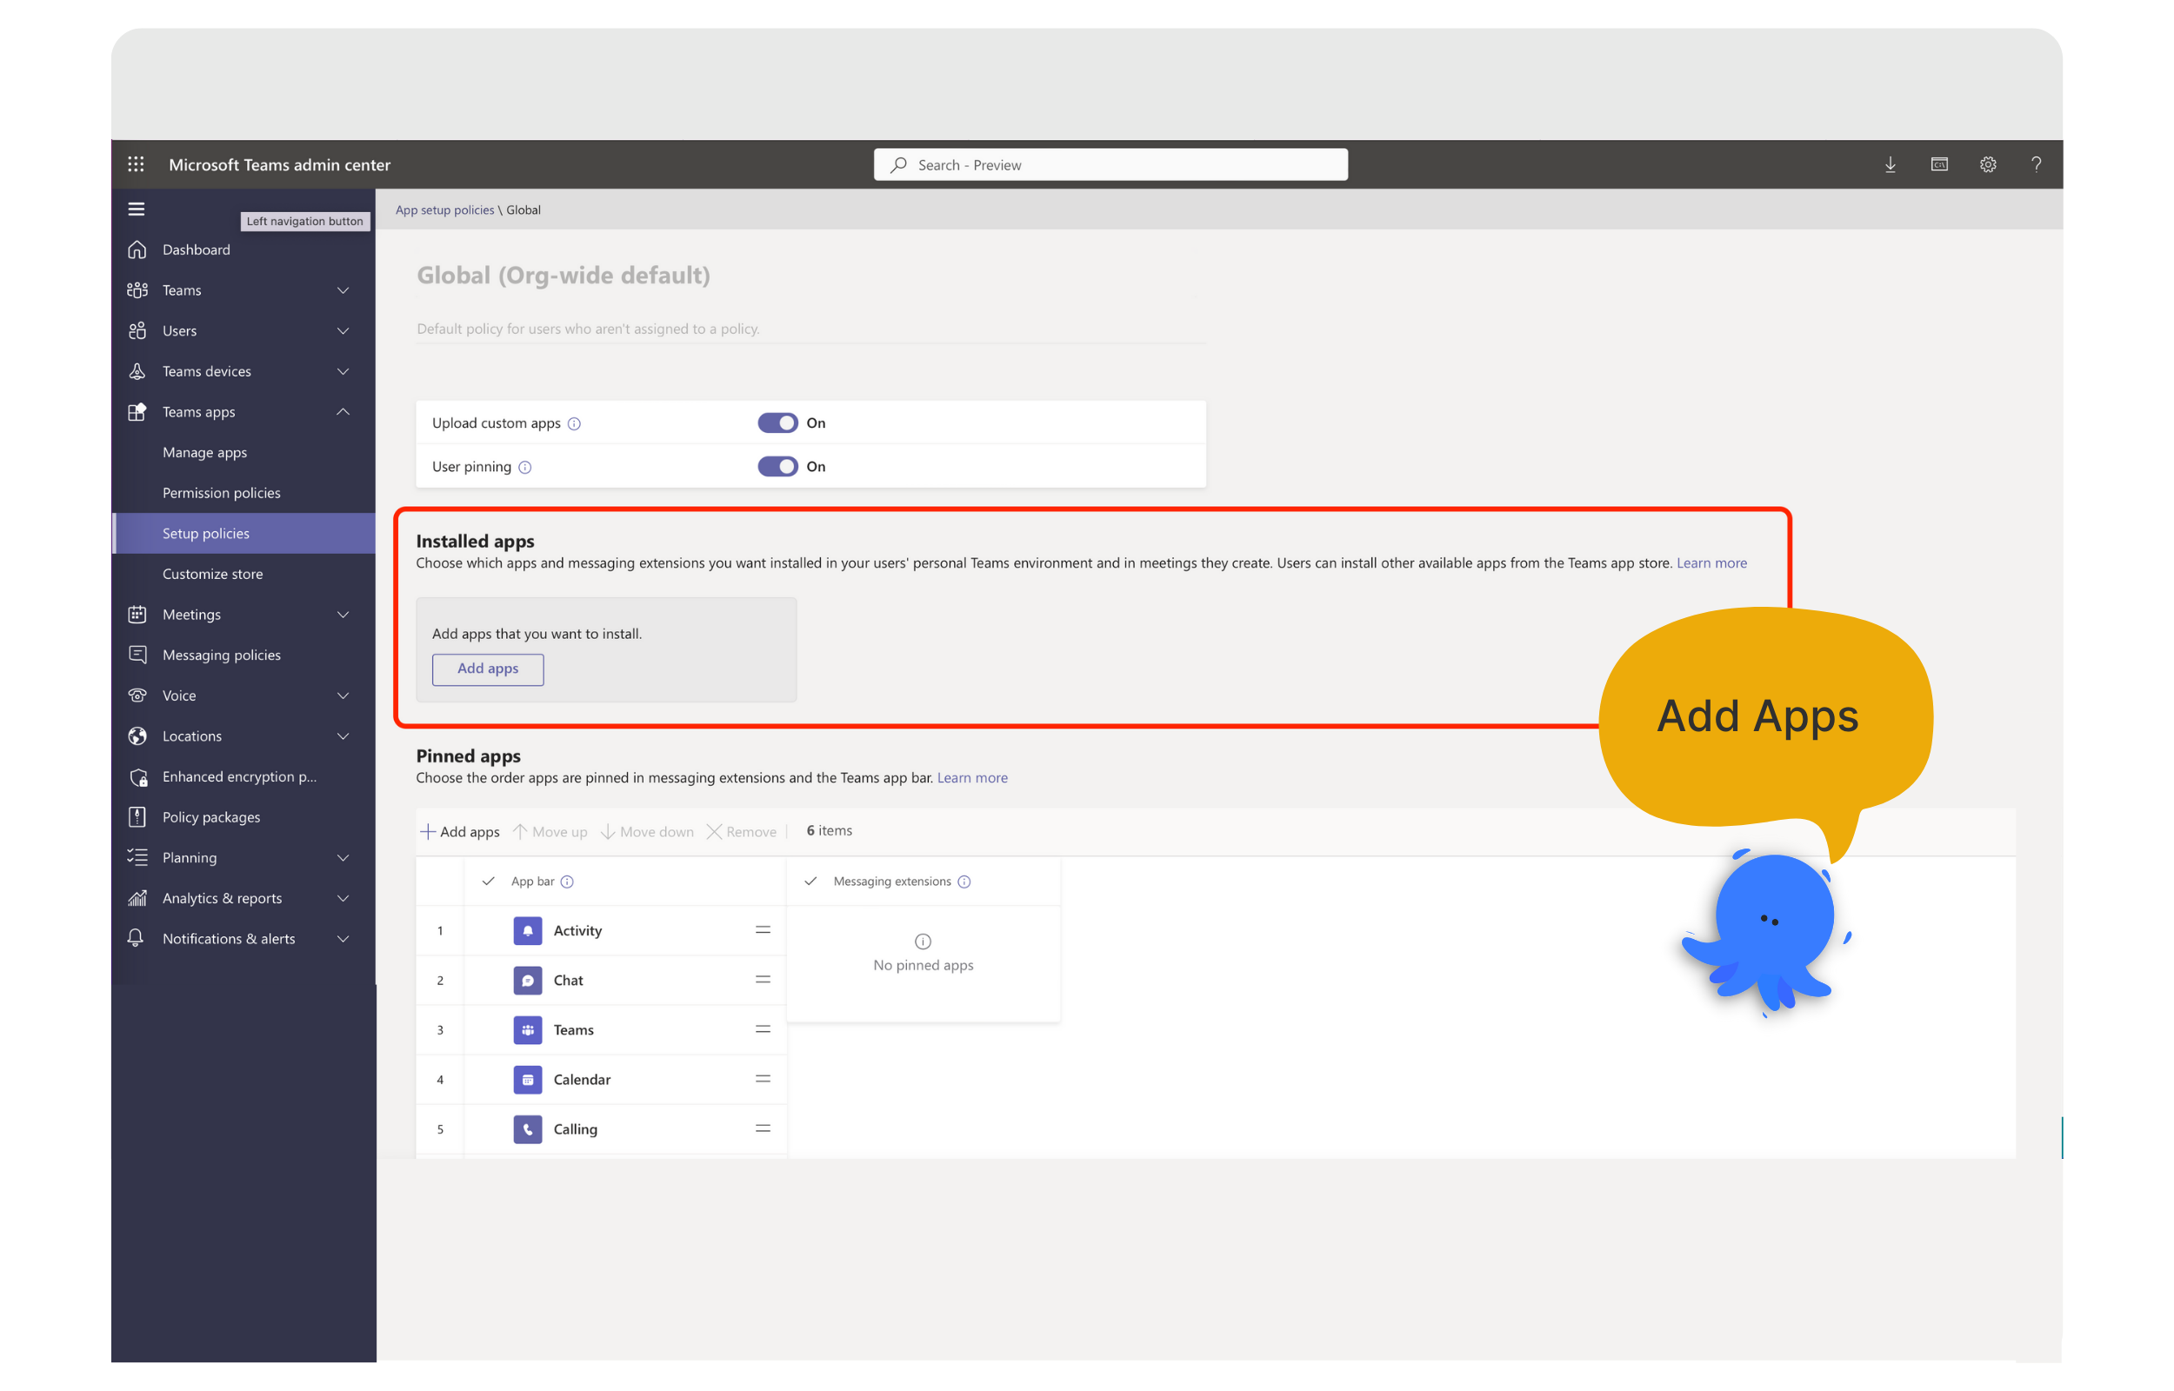
Task: Click the drag handle on Calendar row
Action: pos(764,1079)
